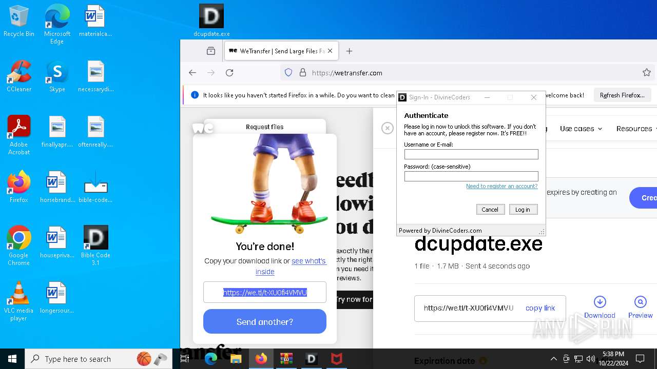
Task: Open volume control in system tray
Action: coord(591,359)
